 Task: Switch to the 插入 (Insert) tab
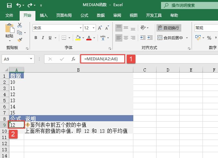click(x=44, y=15)
